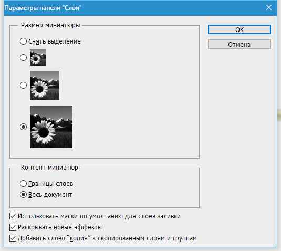Select the largest thumbnail size radio button

point(23,127)
